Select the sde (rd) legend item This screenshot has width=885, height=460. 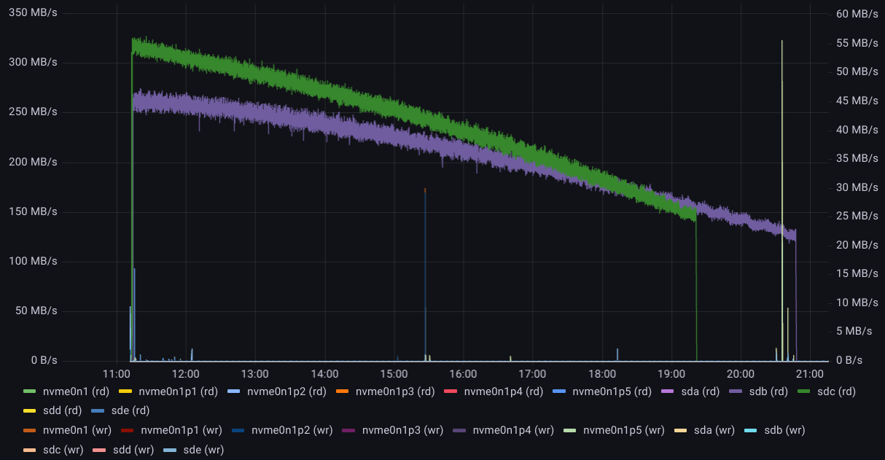(x=130, y=411)
